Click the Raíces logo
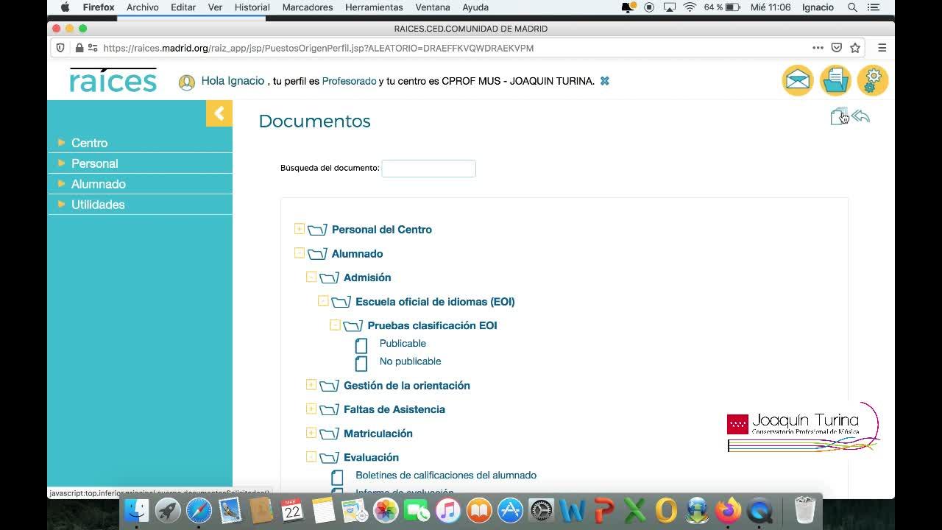942x530 pixels. tap(113, 79)
